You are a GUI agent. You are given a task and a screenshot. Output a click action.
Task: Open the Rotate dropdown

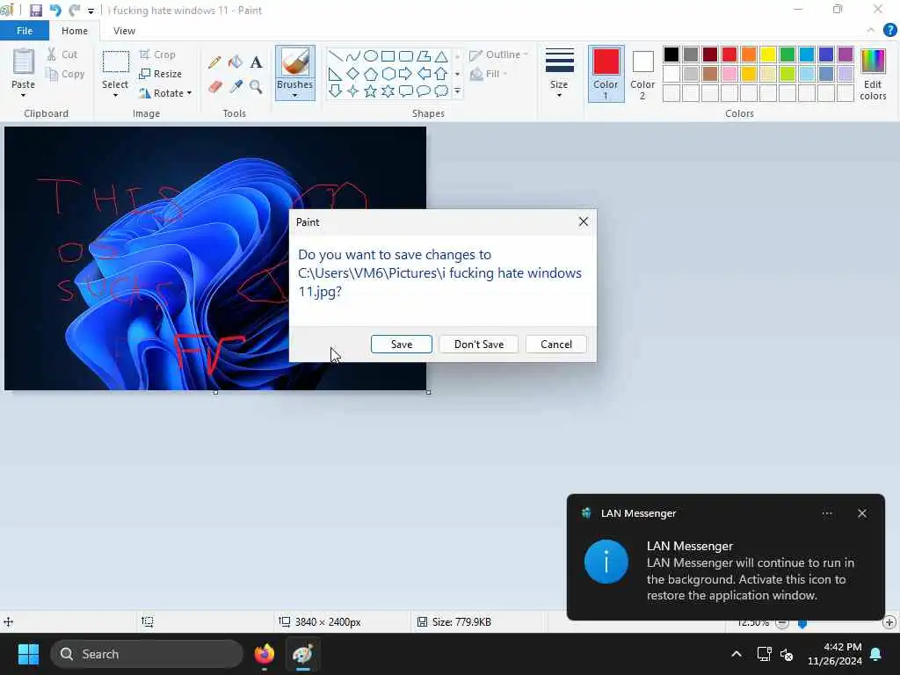tap(164, 93)
